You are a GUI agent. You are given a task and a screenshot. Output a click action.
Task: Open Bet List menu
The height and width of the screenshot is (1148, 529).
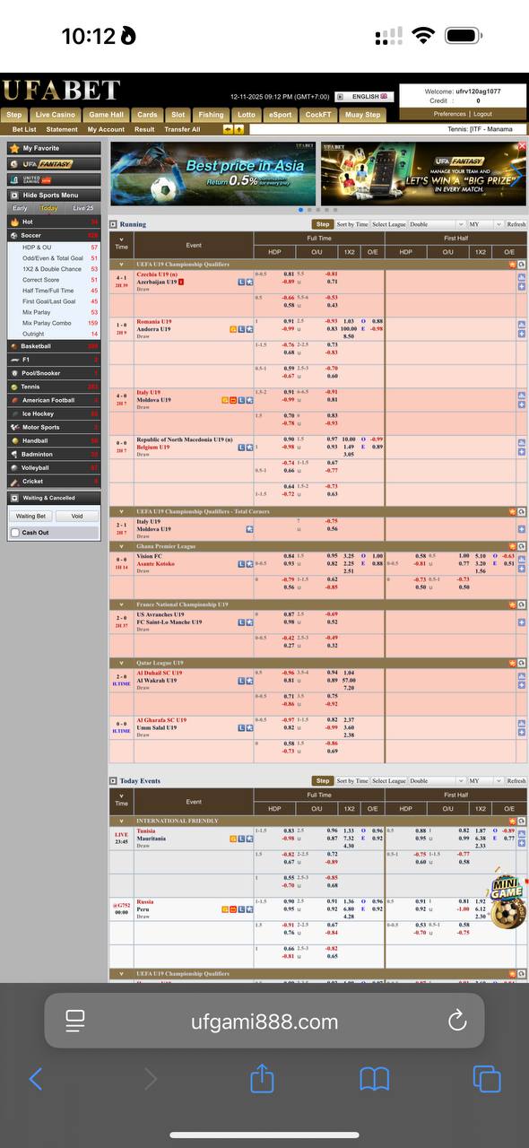24,129
